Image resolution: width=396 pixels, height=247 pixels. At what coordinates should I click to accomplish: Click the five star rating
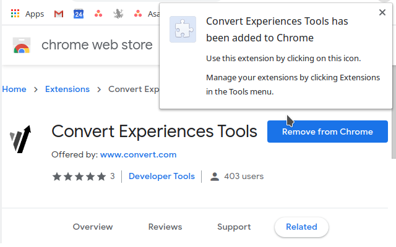coord(79,177)
